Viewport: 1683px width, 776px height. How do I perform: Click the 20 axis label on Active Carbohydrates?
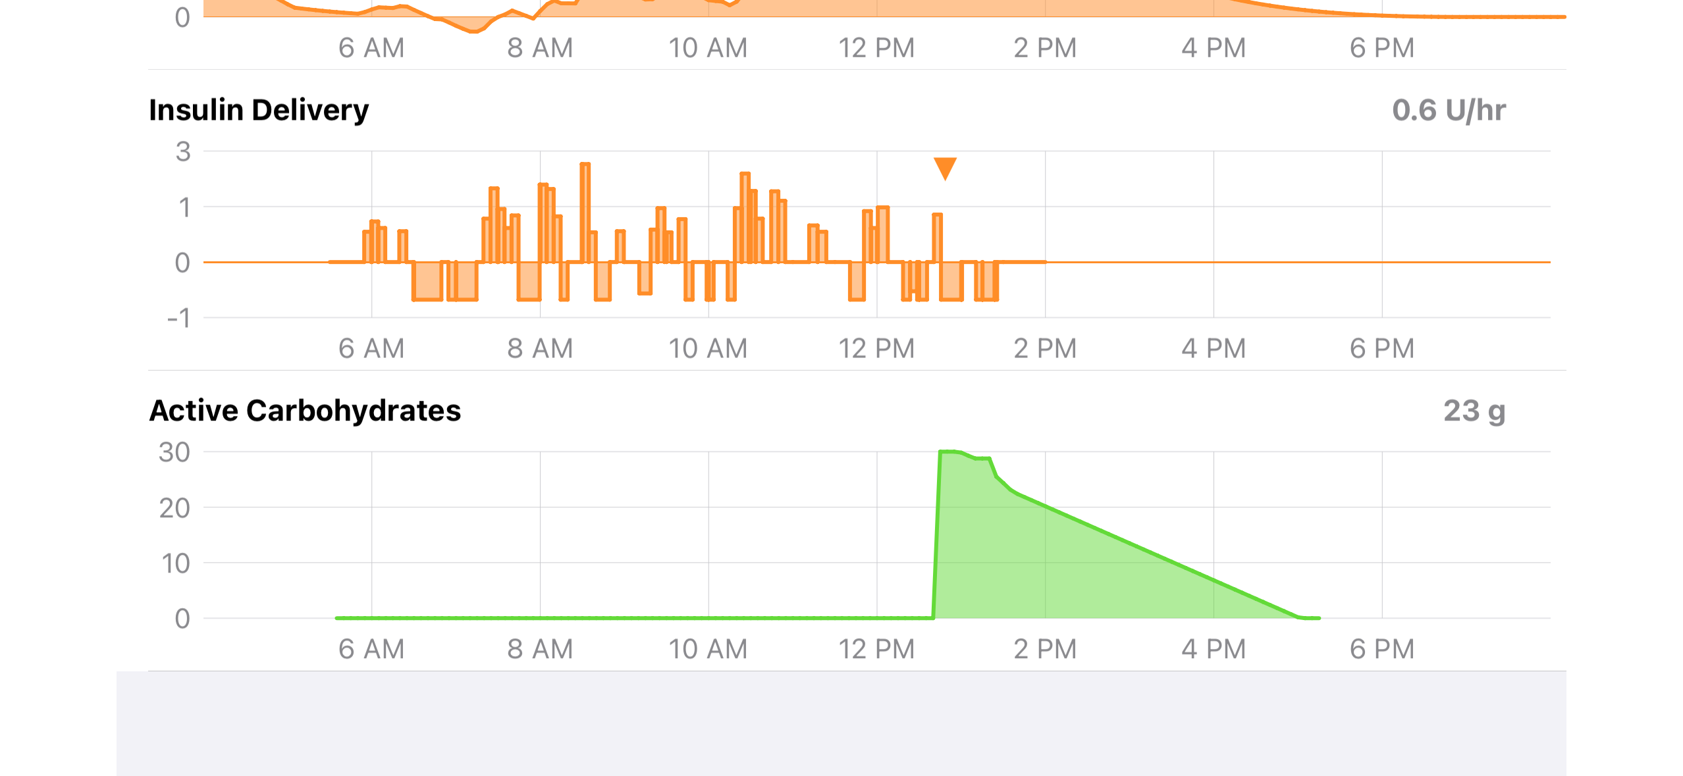174,508
